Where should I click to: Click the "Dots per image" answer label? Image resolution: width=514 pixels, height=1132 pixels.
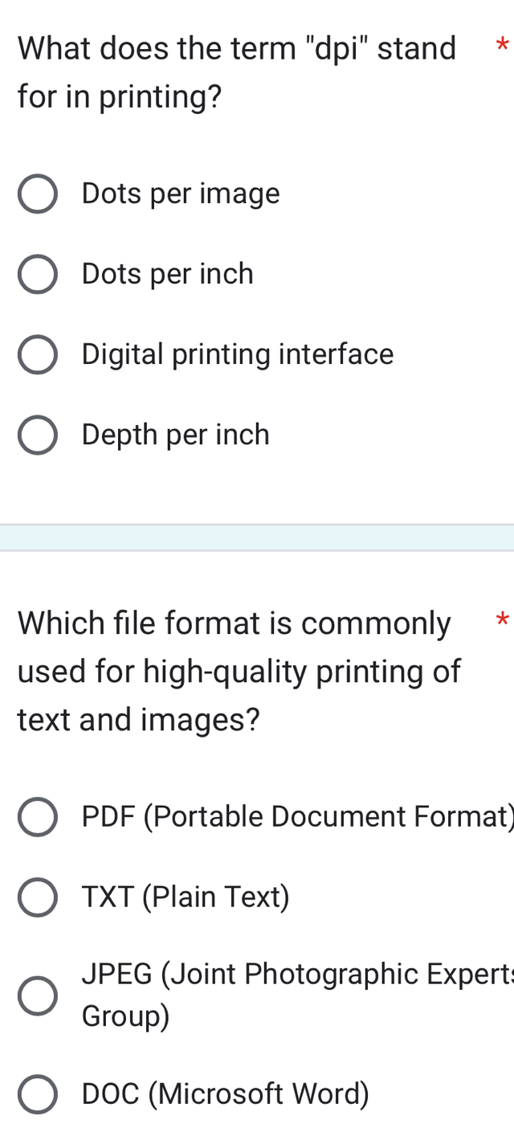point(180,194)
